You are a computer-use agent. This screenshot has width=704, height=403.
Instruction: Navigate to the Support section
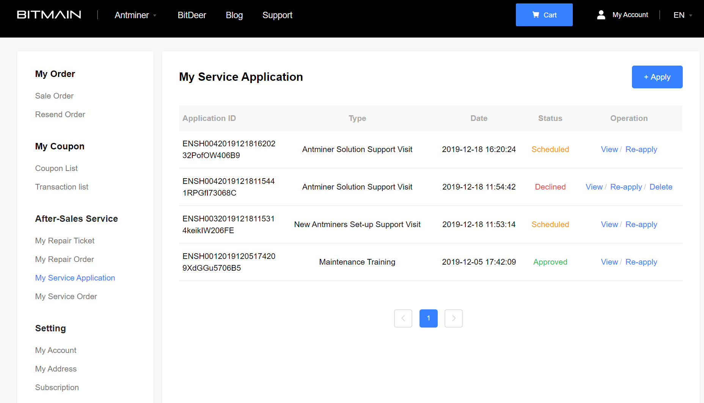277,15
